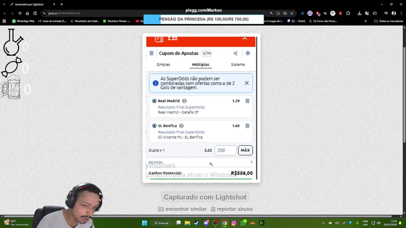This screenshot has height=228, width=406.
Task: Open Discord from the taskbar
Action: (x=206, y=223)
